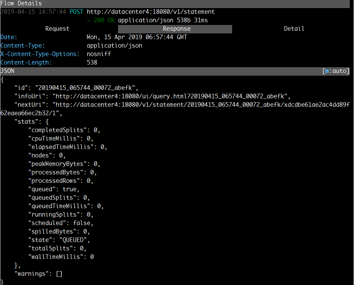
Task: Open the statement request URL
Action: (150, 12)
